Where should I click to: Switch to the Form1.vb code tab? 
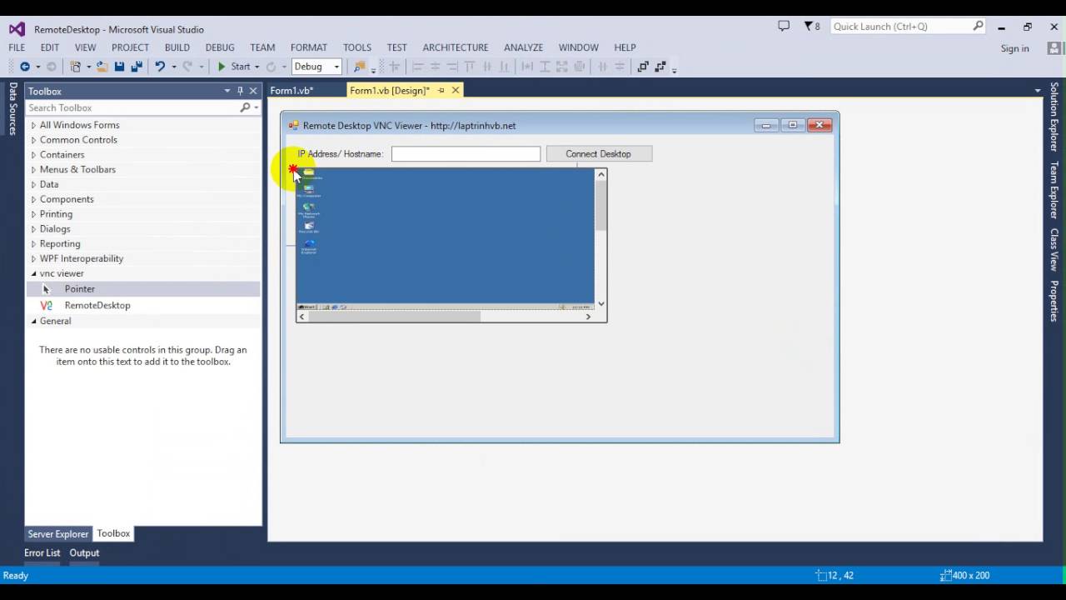coord(291,90)
